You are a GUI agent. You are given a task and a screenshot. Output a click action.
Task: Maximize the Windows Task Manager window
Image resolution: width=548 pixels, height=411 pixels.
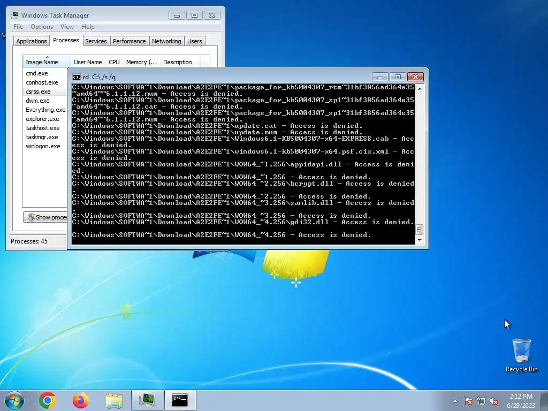tap(194, 16)
